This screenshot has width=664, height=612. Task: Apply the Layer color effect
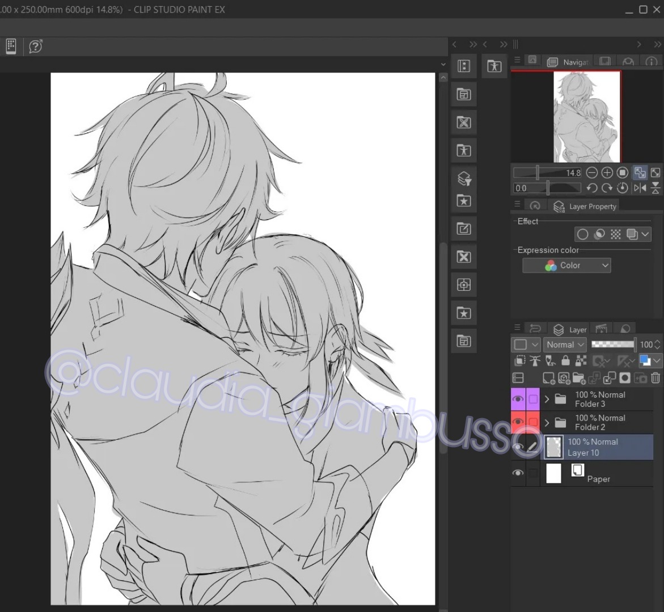click(632, 235)
